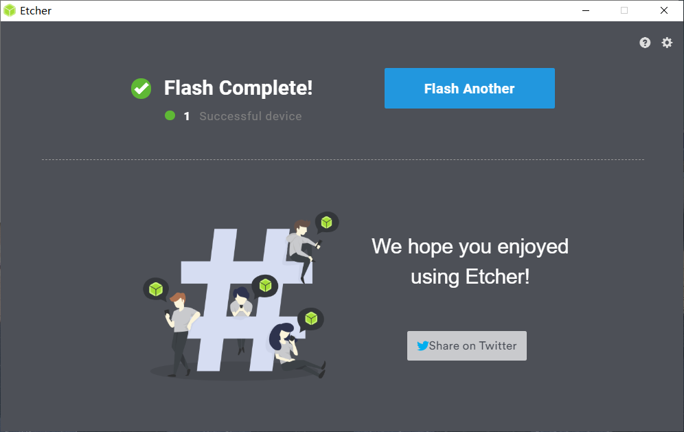This screenshot has width=684, height=432.
Task: Click the cube speech bubble beside standing man
Action: point(156,289)
